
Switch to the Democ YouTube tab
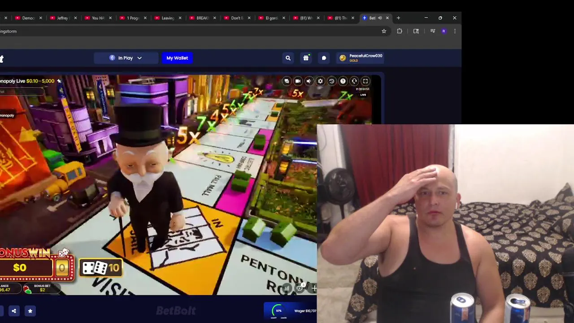[x=29, y=18]
